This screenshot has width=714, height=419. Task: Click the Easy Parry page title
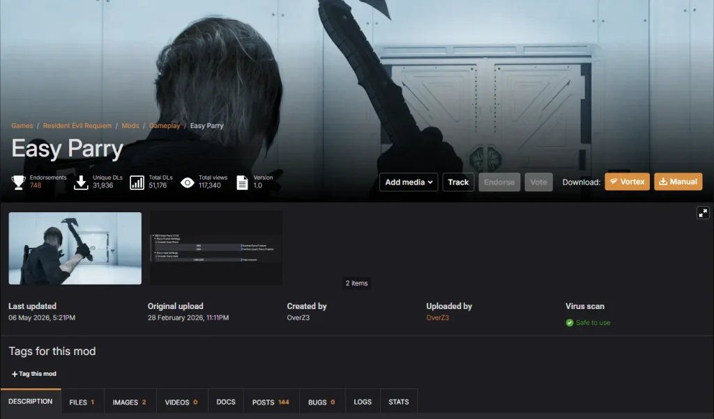point(68,148)
